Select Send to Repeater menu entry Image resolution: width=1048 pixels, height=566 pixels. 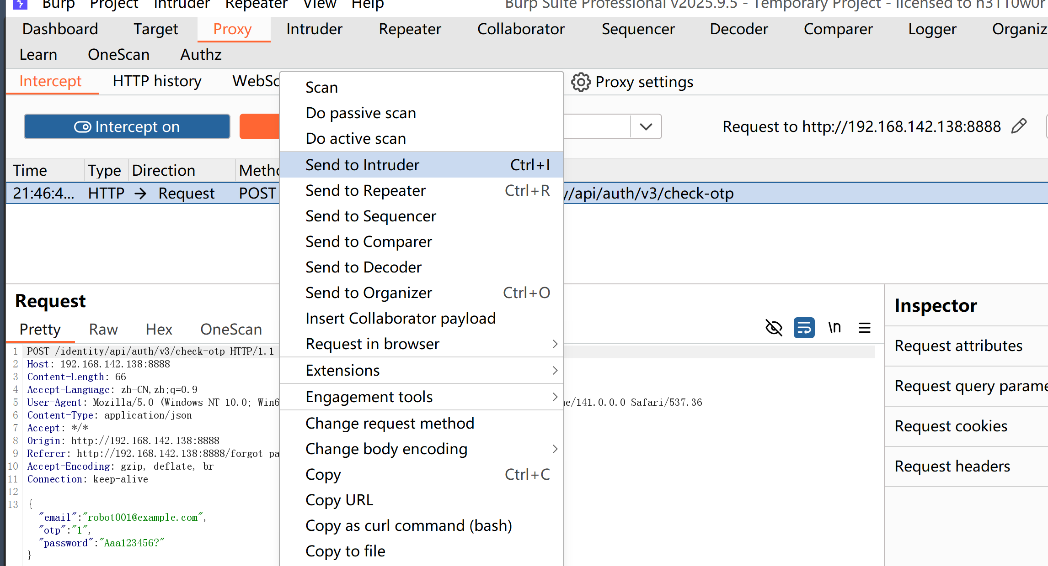366,190
